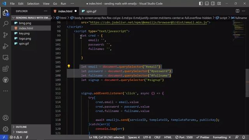
Task: Click the html breadcrumb item
Action: pyautogui.click(x=61, y=18)
